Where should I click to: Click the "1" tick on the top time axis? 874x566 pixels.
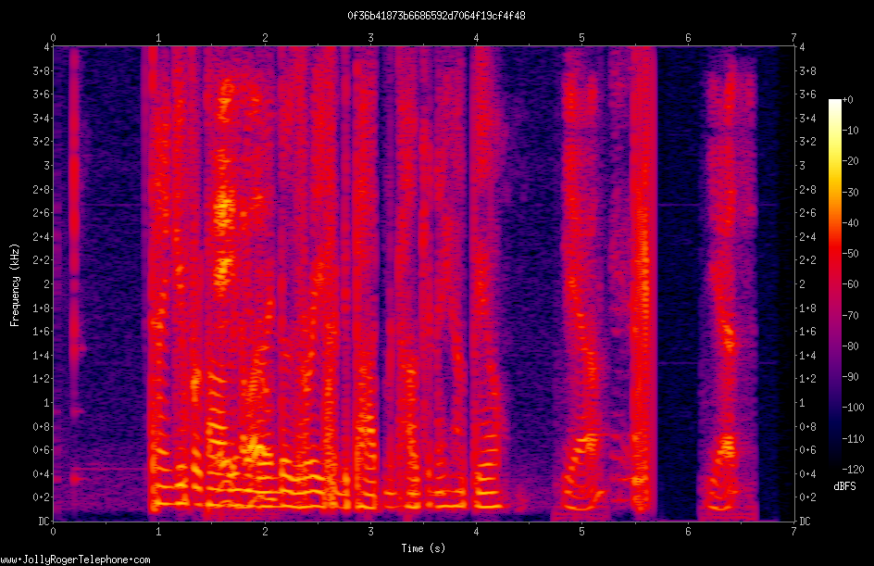point(159,38)
